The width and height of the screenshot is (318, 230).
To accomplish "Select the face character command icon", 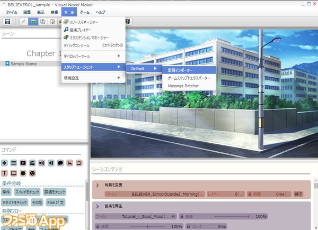I will click(32, 173).
